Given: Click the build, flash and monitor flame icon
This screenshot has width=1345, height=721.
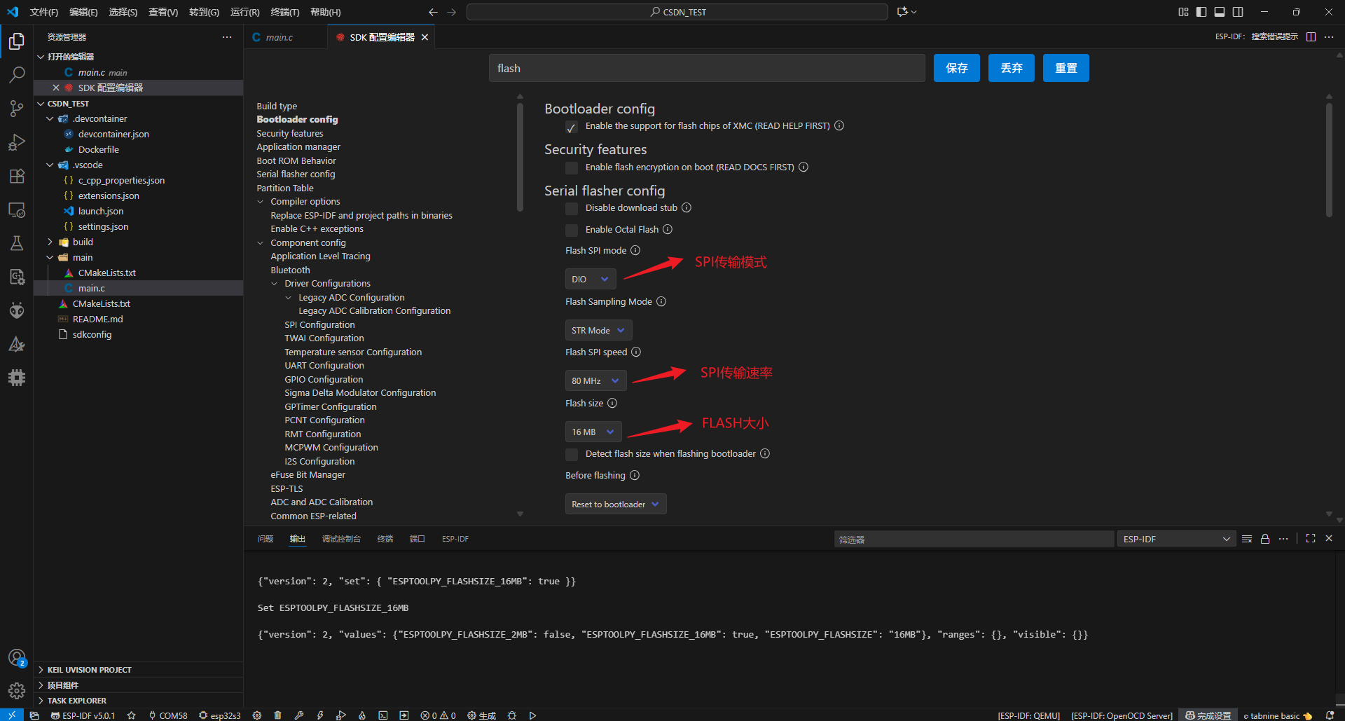Looking at the screenshot, I should [362, 715].
